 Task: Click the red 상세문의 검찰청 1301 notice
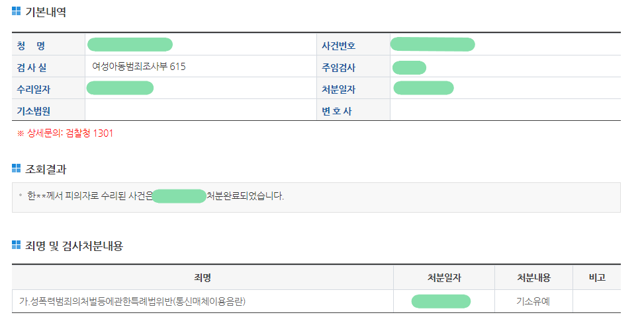point(66,133)
